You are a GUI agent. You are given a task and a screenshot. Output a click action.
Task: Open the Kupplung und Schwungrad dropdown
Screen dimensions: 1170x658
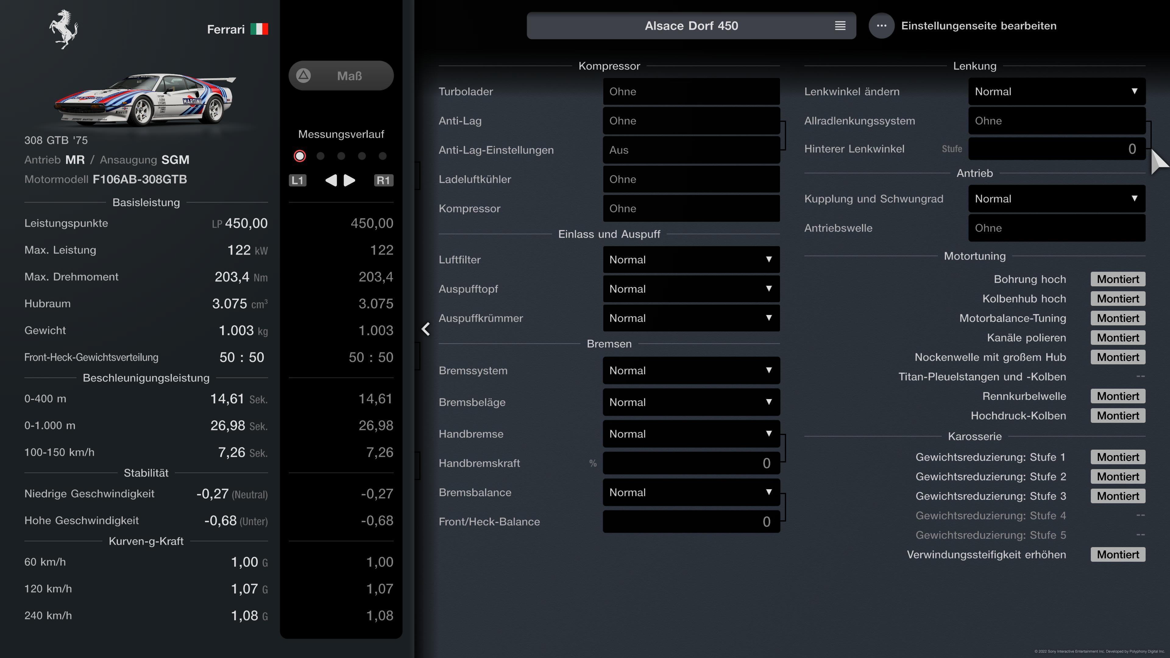point(1056,199)
